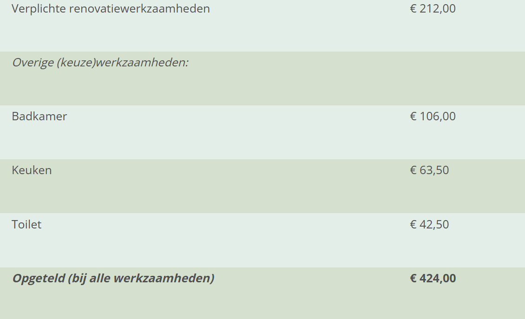Click the euro sign before 63,50
The height and width of the screenshot is (319, 525).
pos(413,170)
